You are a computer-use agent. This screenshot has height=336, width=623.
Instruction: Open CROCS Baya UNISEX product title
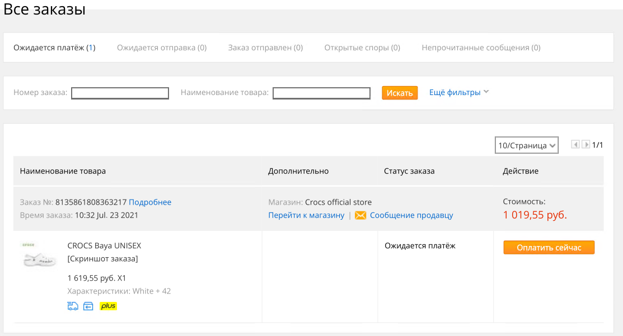pyautogui.click(x=104, y=245)
